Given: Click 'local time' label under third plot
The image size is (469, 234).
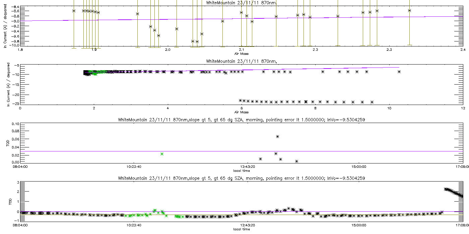Looking at the screenshot, I should pos(241,170).
